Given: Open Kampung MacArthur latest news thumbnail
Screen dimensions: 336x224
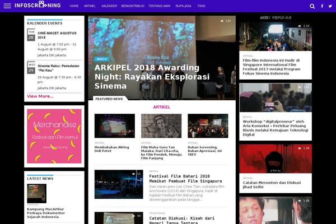Looking at the screenshot, I should coord(36,193).
